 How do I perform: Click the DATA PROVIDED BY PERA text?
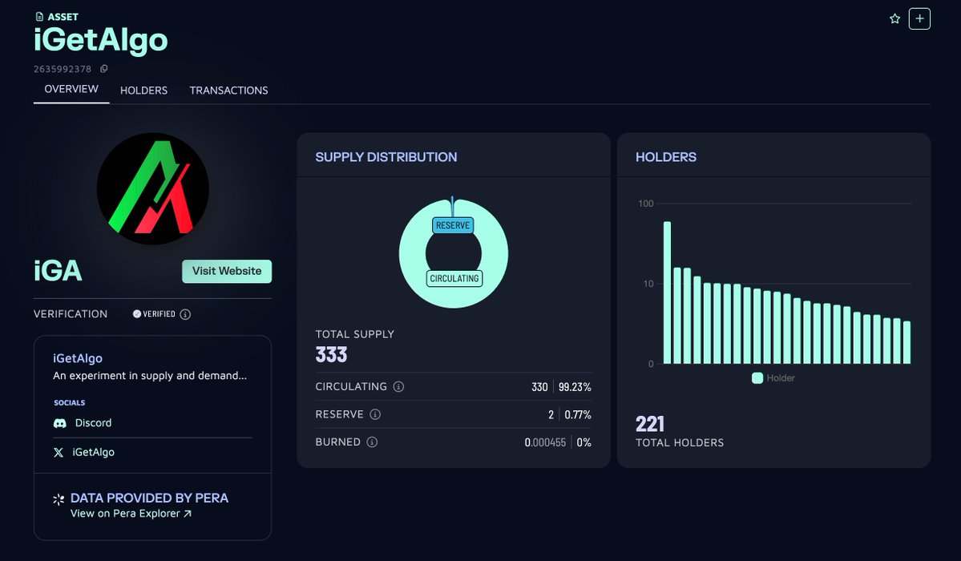coord(150,498)
